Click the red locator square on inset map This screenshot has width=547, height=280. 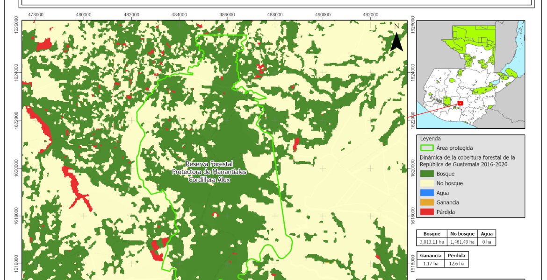[460, 103]
